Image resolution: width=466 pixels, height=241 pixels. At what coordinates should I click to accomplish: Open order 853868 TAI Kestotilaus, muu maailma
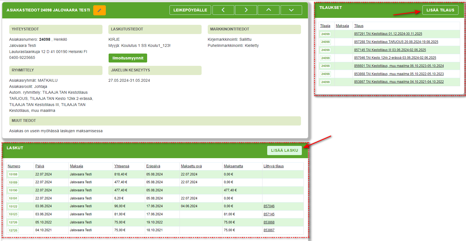[399, 74]
